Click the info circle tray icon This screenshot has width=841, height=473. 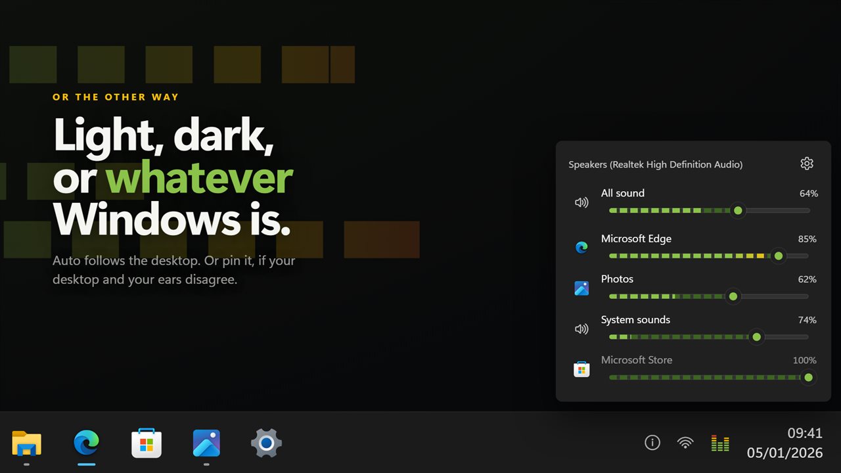click(652, 443)
